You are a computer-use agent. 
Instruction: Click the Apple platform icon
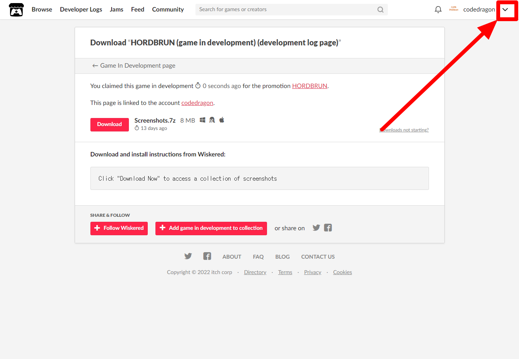click(x=222, y=120)
